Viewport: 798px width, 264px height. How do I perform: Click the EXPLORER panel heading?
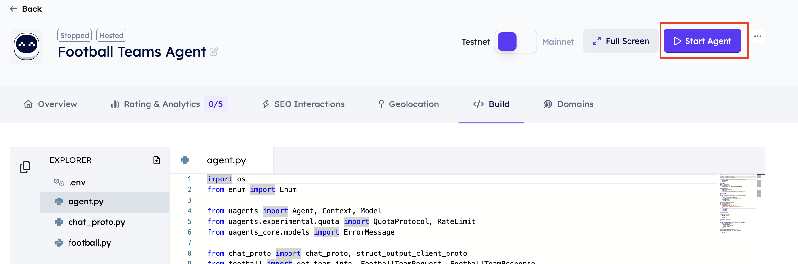point(71,160)
